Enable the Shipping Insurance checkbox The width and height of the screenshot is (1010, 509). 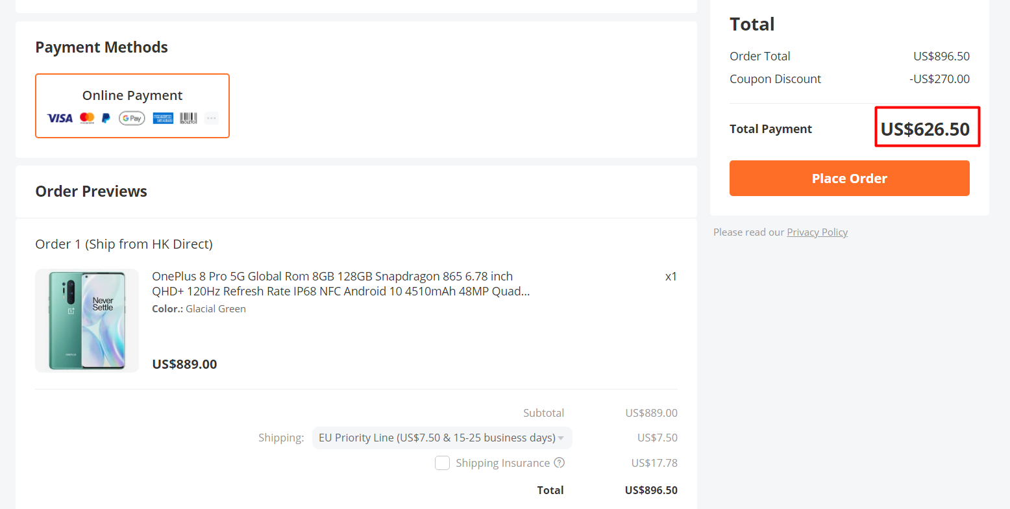coord(442,463)
